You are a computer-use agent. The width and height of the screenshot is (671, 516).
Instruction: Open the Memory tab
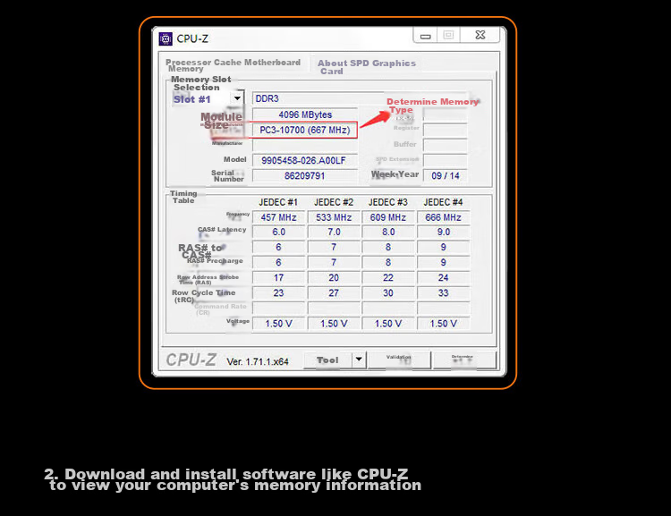pos(186,69)
